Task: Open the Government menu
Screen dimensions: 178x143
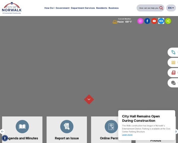Action: coord(62,8)
